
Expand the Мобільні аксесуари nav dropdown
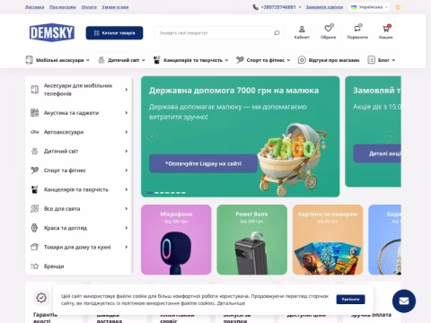(x=88, y=60)
